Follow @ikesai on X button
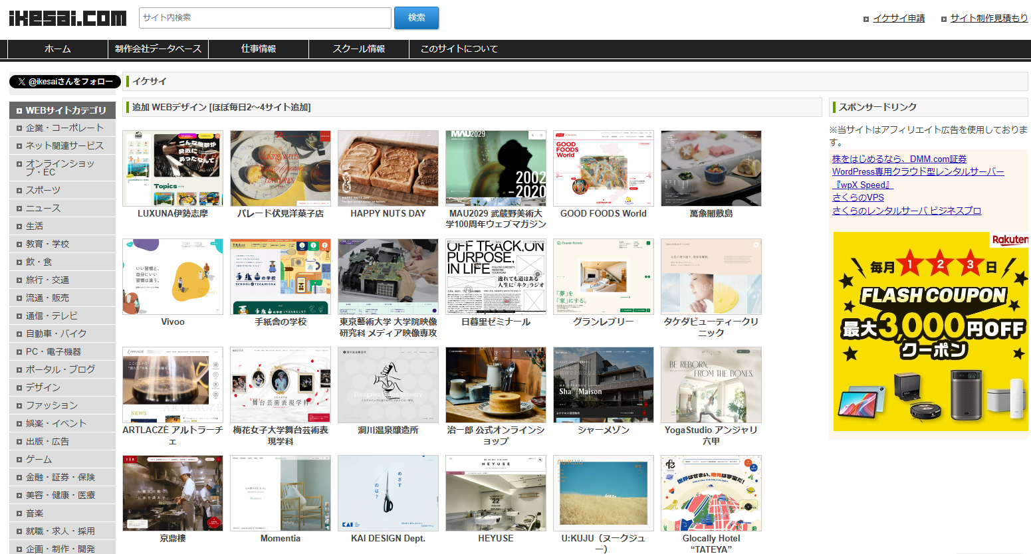 [65, 82]
